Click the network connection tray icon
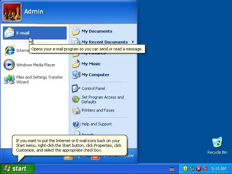232x174 pixels. pyautogui.click(x=192, y=168)
